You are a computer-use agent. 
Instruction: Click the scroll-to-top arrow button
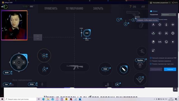pos(175,89)
